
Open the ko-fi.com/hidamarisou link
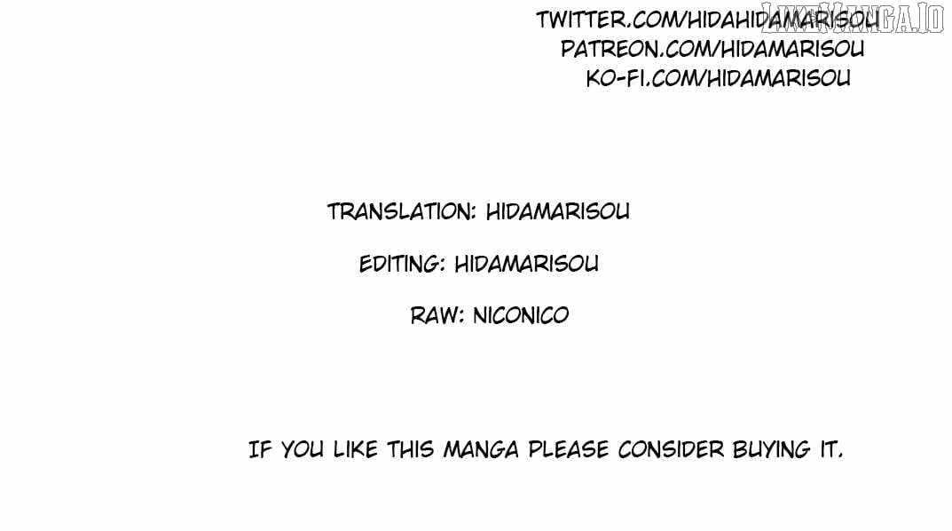coord(719,78)
